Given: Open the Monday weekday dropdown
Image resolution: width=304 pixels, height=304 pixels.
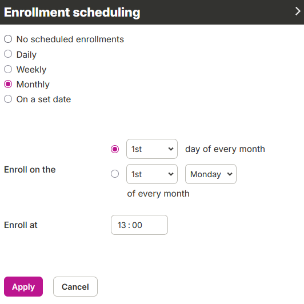Looking at the screenshot, I should pyautogui.click(x=211, y=174).
